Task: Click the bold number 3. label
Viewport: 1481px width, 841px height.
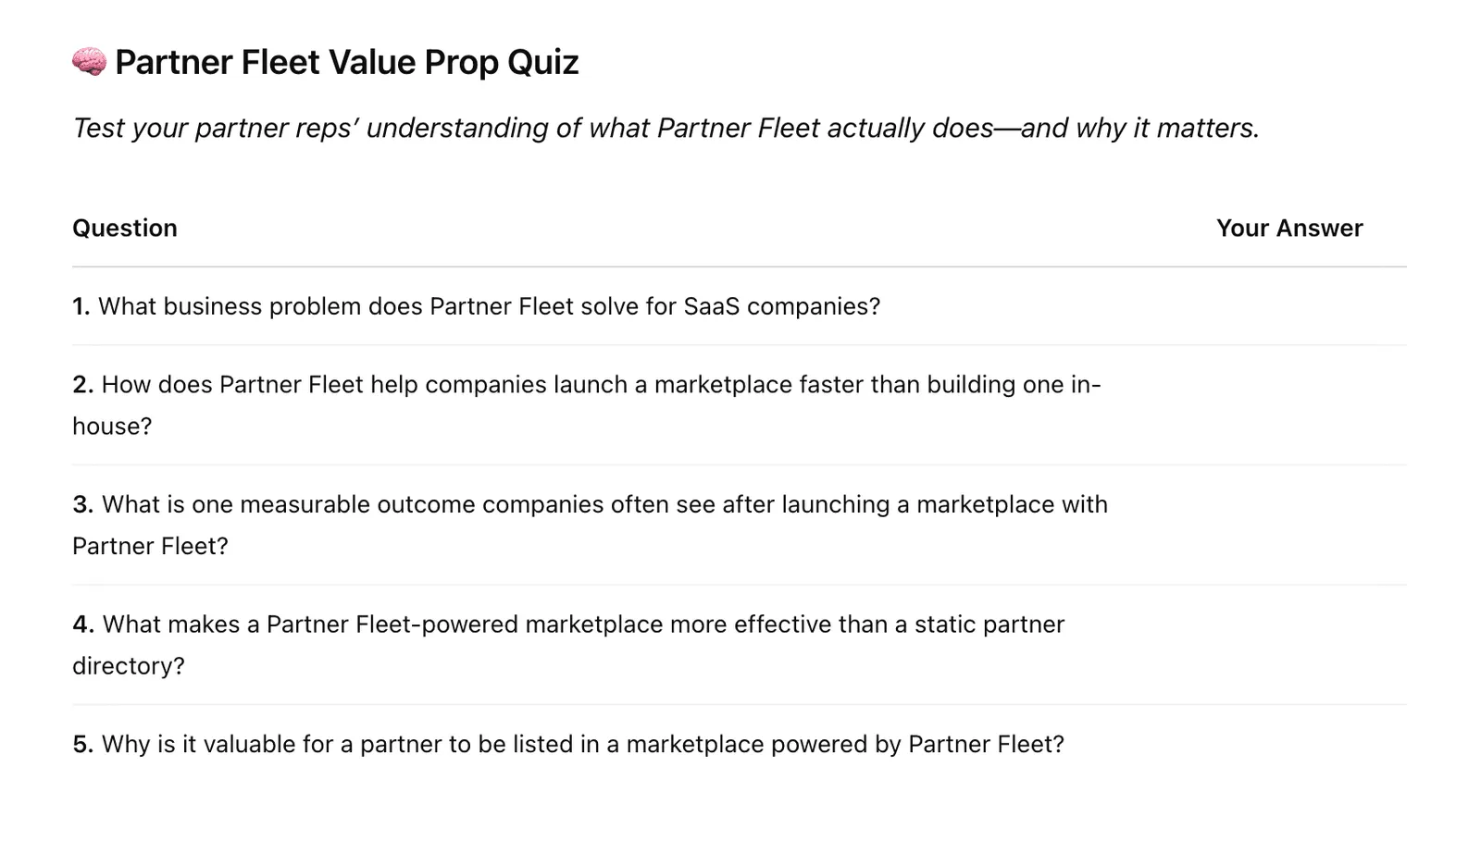Action: pos(83,505)
